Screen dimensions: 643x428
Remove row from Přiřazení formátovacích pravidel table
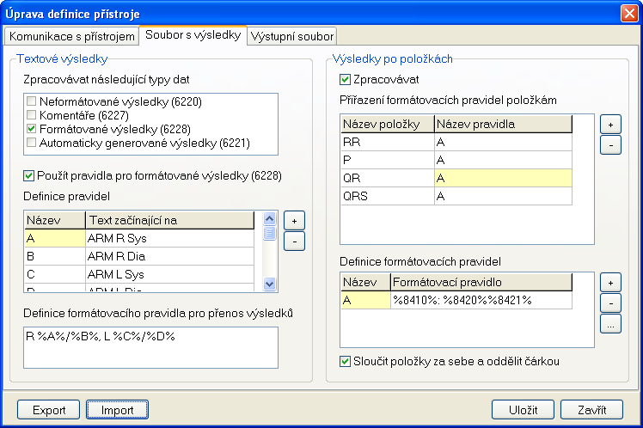coord(609,144)
